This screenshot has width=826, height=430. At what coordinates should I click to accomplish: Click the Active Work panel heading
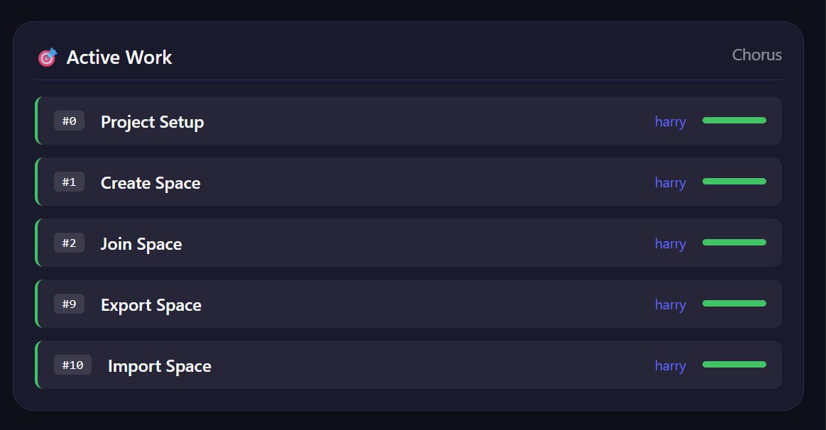[119, 57]
